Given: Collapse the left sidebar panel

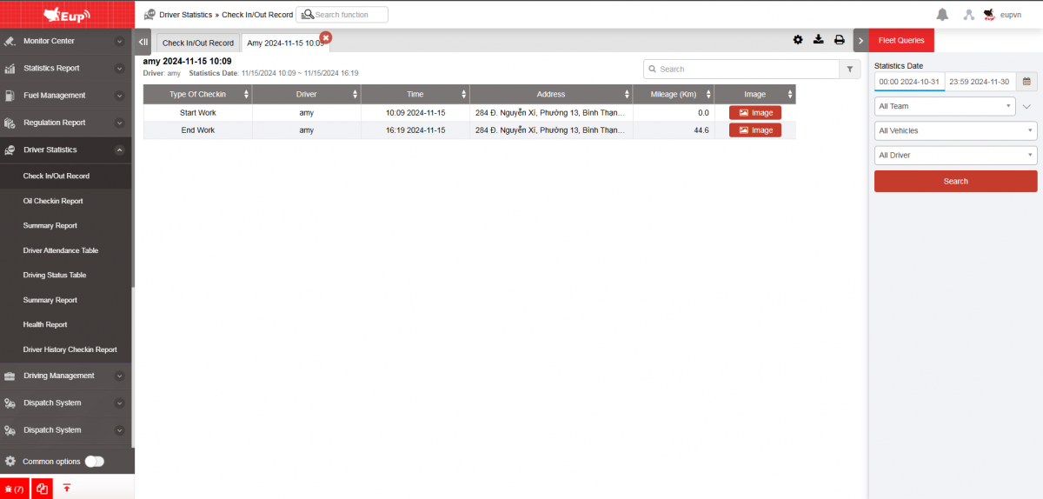Looking at the screenshot, I should 143,42.
